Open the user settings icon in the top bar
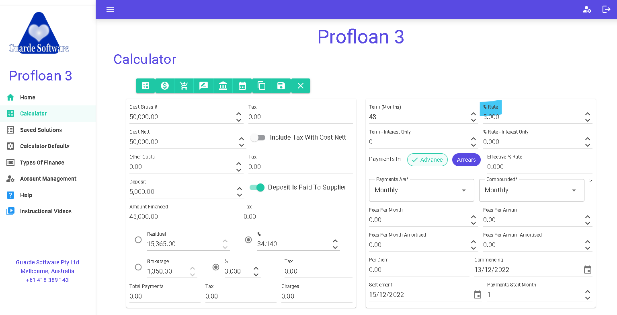This screenshot has height=315, width=617. click(x=587, y=9)
